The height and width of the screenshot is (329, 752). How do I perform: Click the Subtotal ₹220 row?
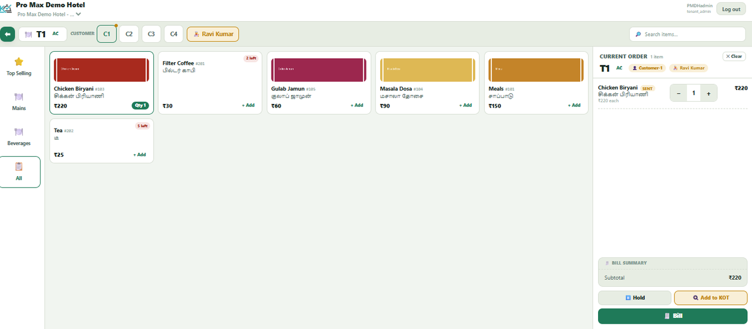(673, 278)
